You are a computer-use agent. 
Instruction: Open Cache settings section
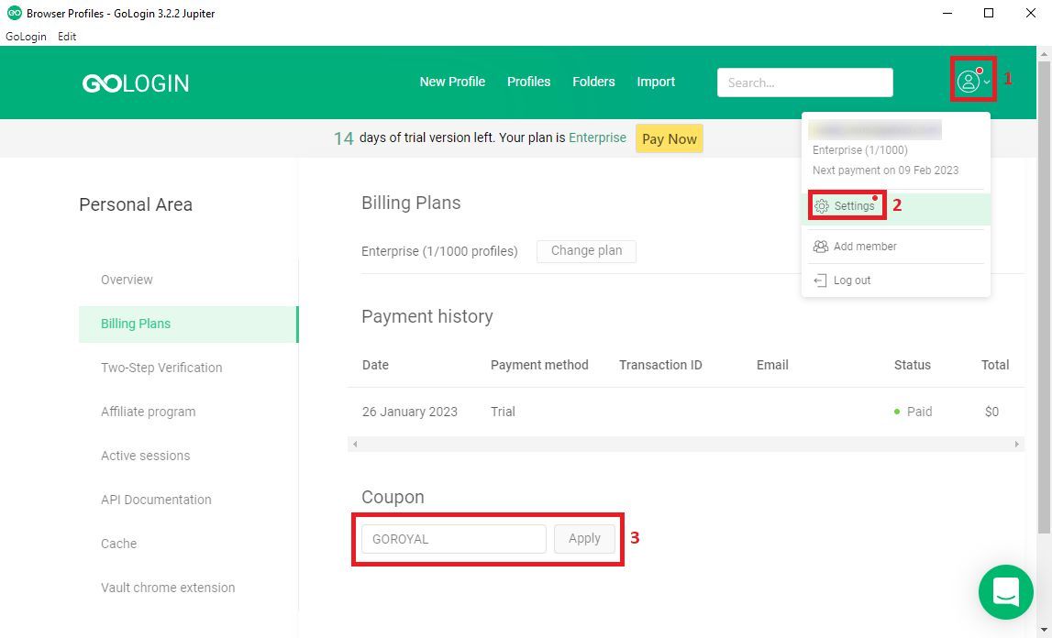[x=118, y=544]
